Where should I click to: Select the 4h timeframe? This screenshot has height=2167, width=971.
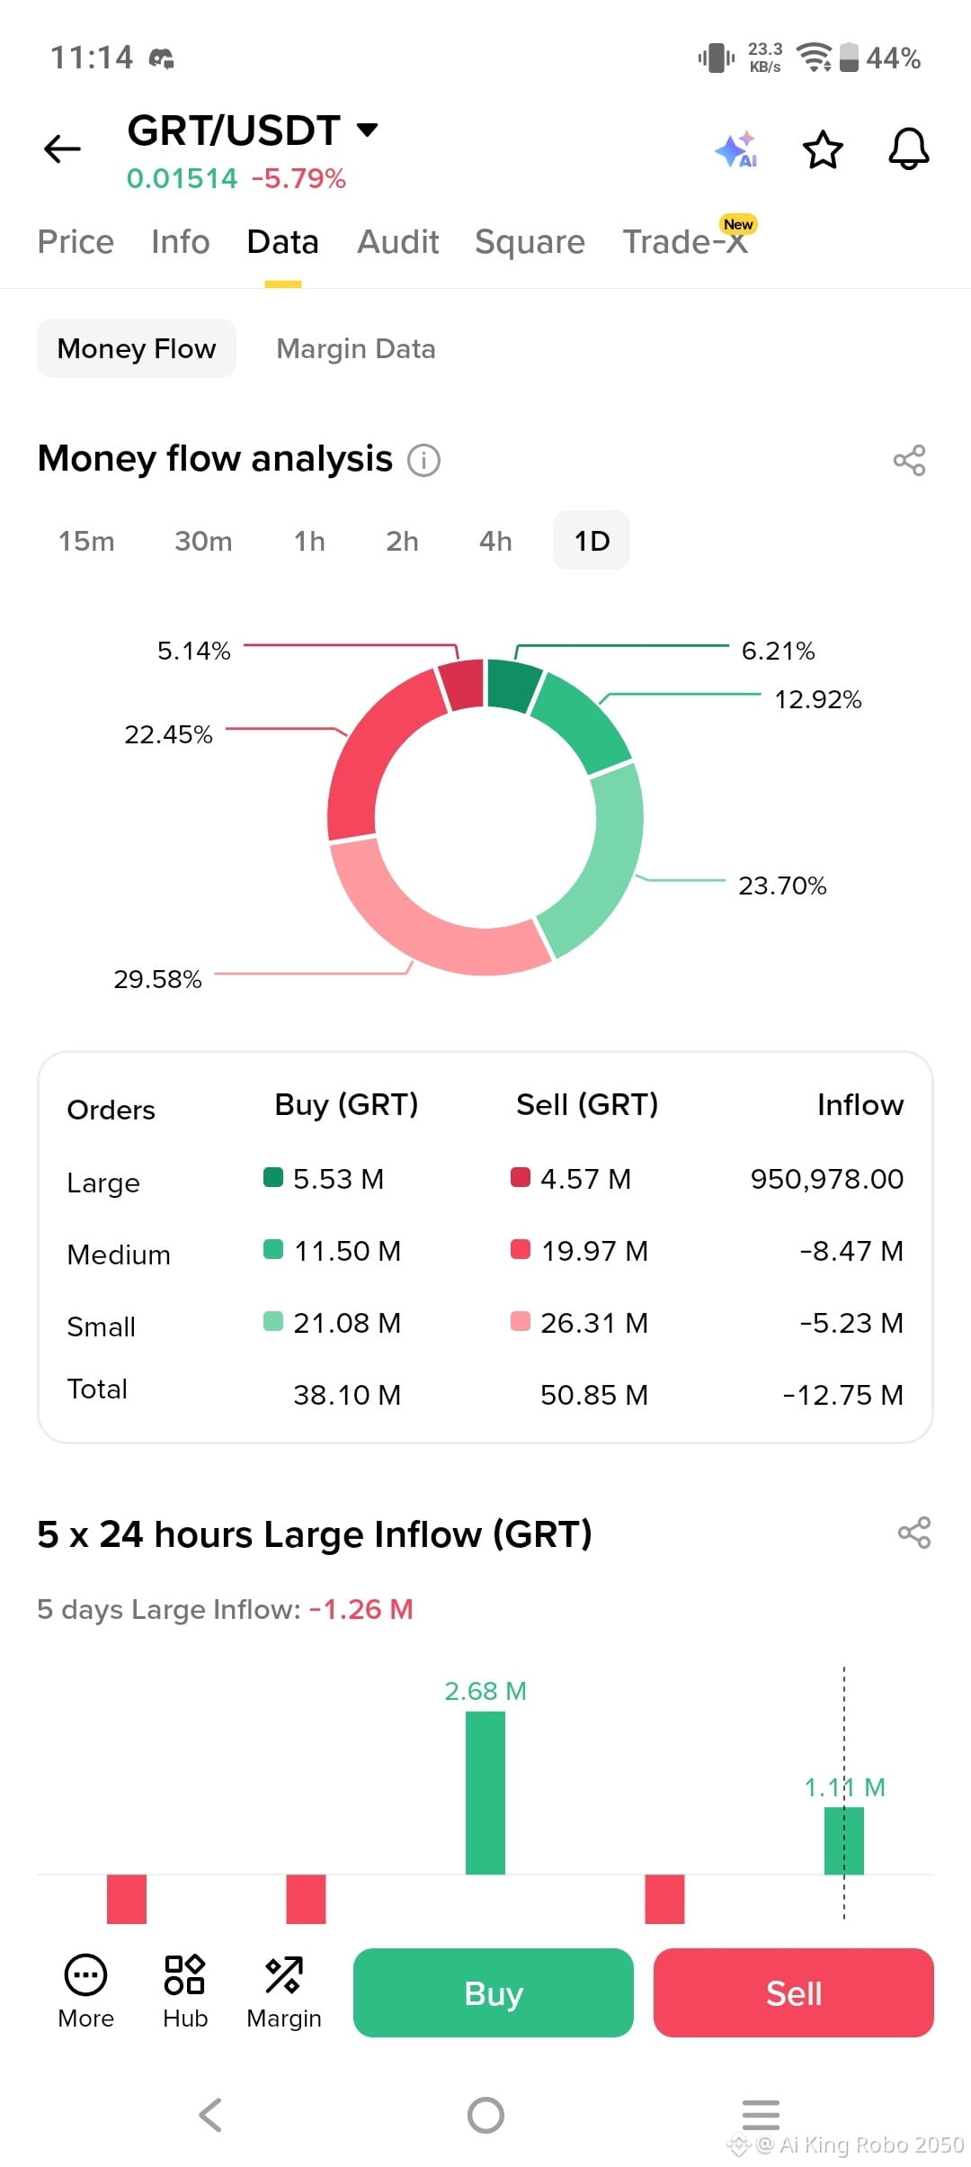[495, 541]
